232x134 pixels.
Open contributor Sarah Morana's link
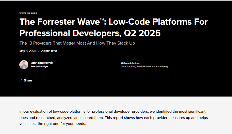click(144, 66)
